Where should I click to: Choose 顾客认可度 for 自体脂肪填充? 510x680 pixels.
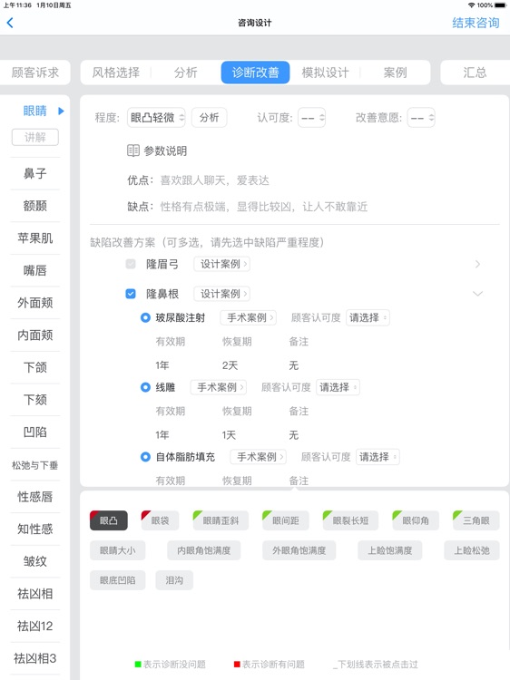coord(378,457)
